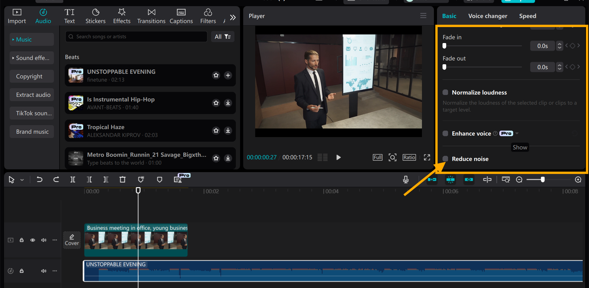Open the Captions panel
Screen dimensions: 589x288
[x=181, y=16]
